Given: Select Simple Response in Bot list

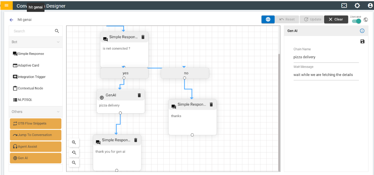Looking at the screenshot, I should 28,54.
